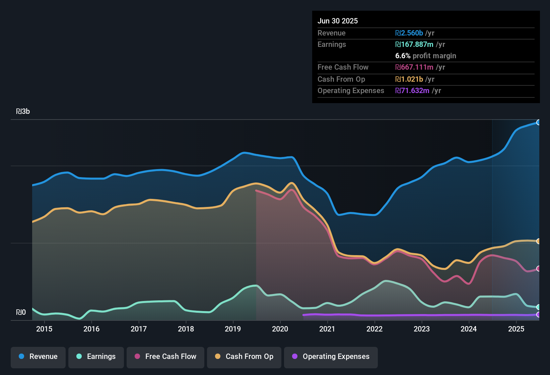Open the Free Cash Flow series options
Image resolution: width=550 pixels, height=375 pixels.
[x=165, y=357]
